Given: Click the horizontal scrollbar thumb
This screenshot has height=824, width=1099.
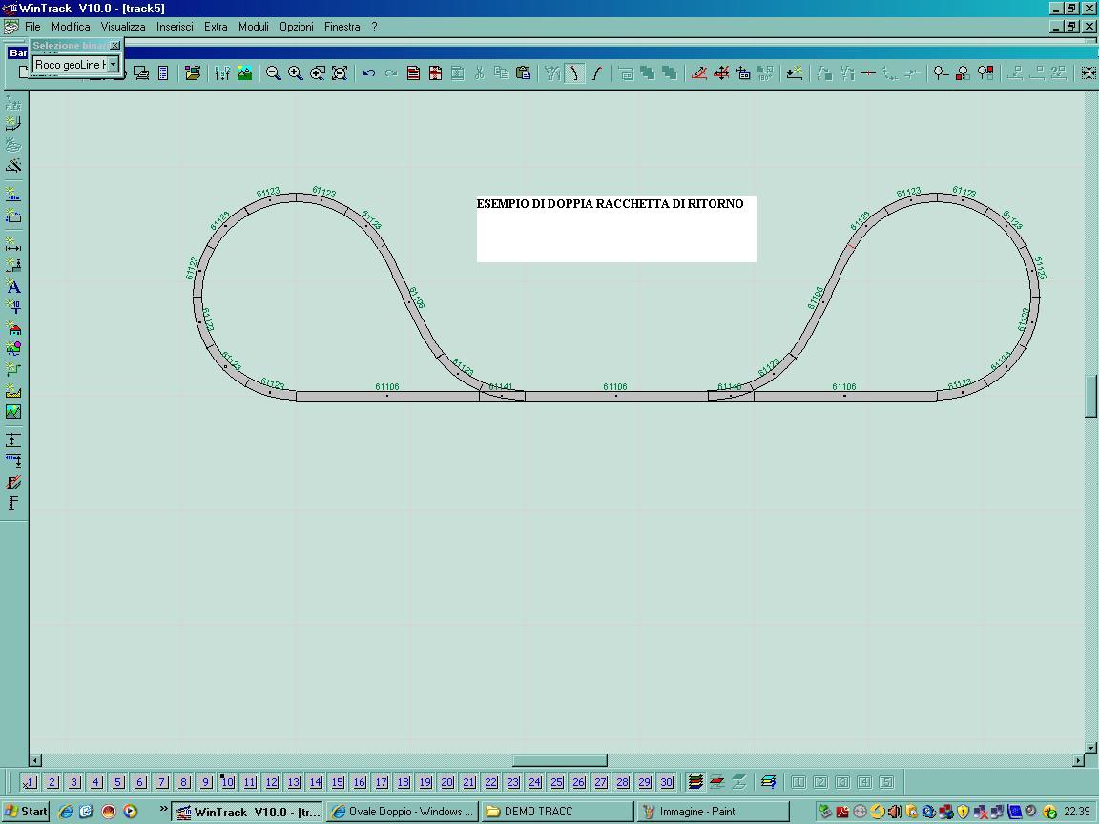Looking at the screenshot, I should pos(559,761).
